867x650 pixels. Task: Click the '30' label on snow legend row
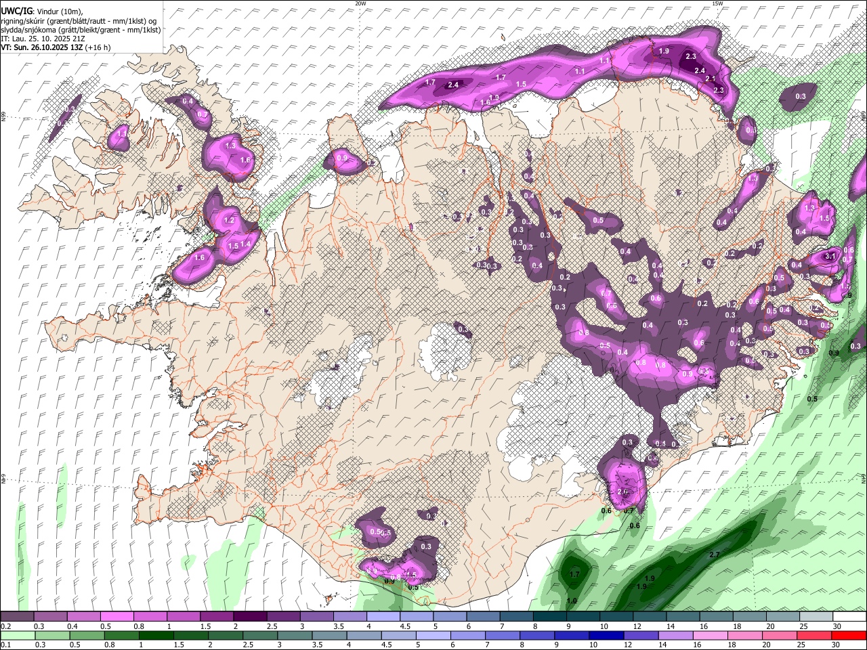(x=837, y=626)
